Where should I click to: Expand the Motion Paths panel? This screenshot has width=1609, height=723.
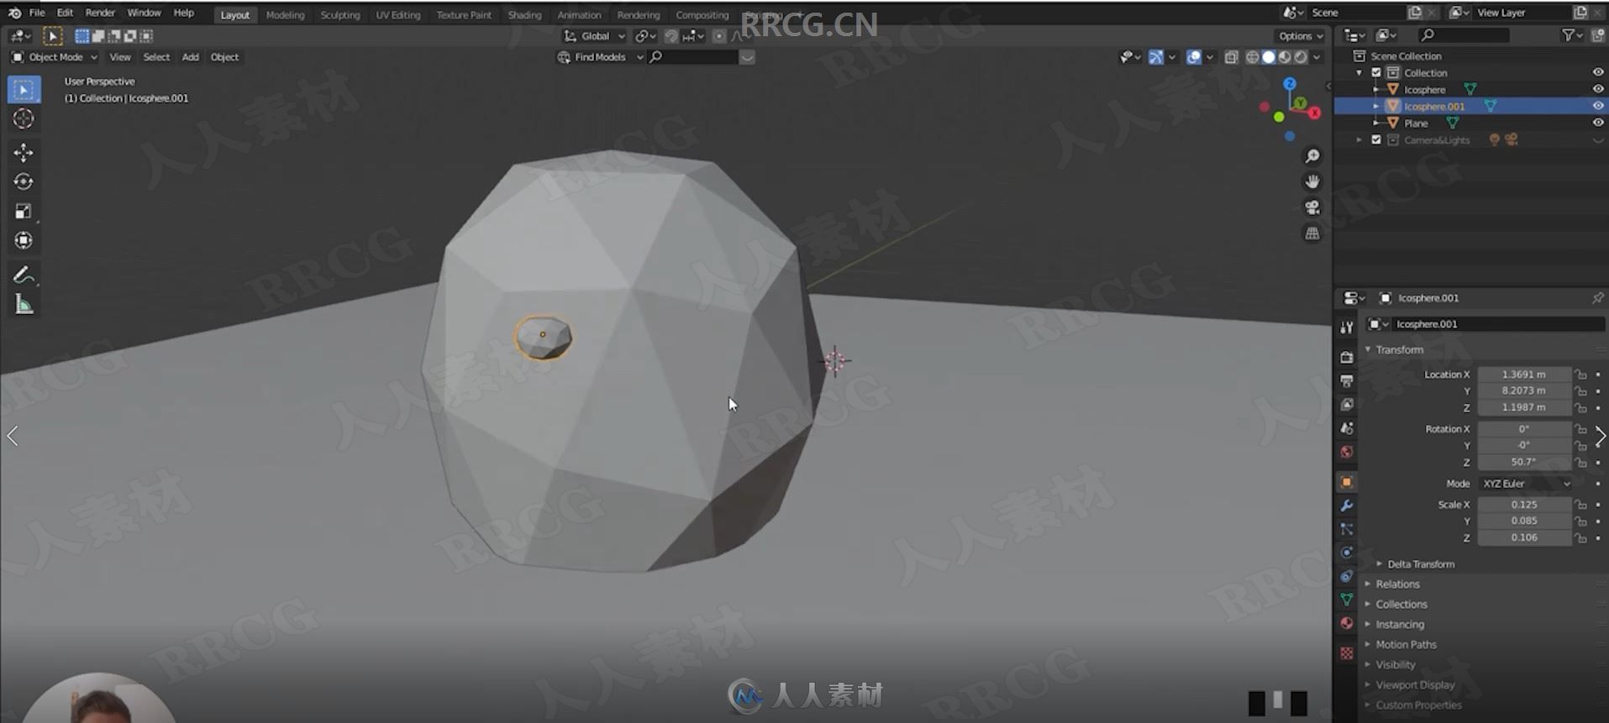click(1406, 645)
